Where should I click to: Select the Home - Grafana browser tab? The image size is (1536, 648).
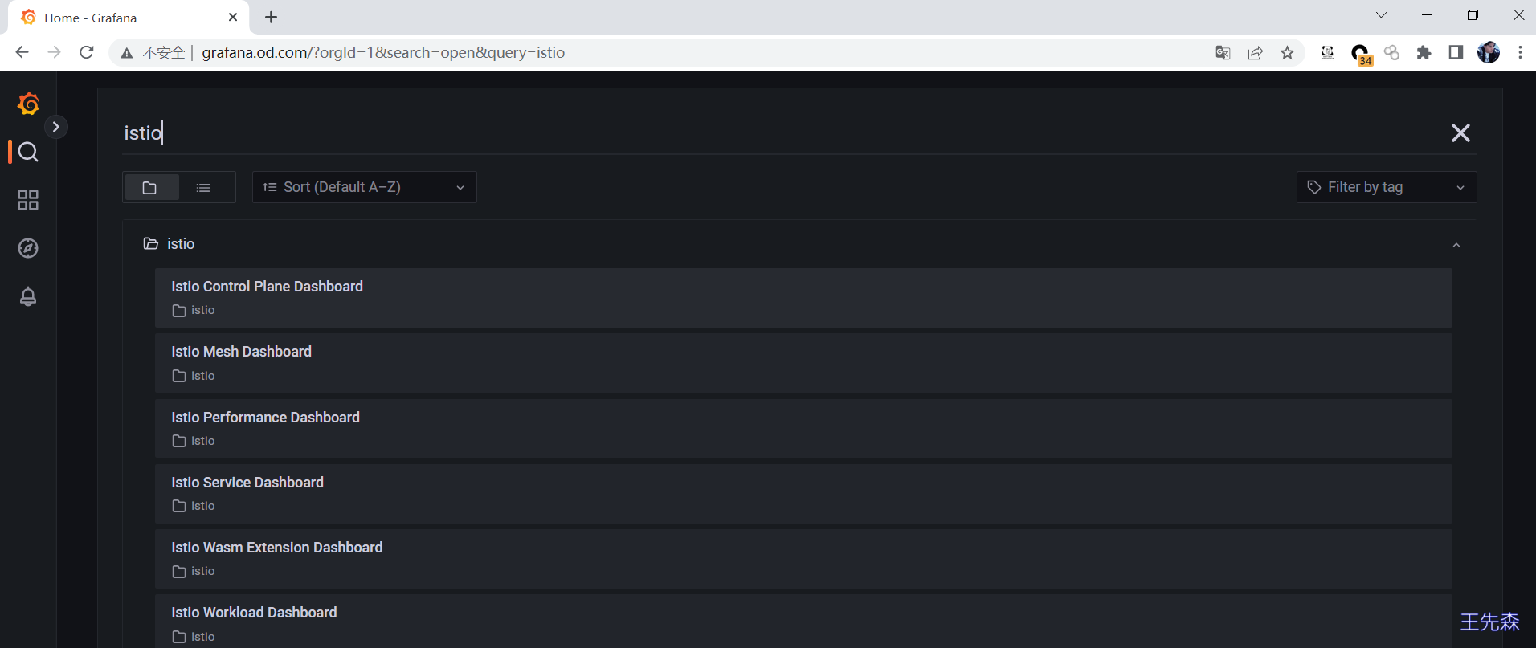pyautogui.click(x=129, y=17)
